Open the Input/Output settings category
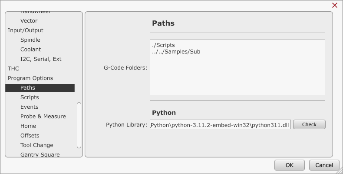The height and width of the screenshot is (174, 343). (x=26, y=30)
